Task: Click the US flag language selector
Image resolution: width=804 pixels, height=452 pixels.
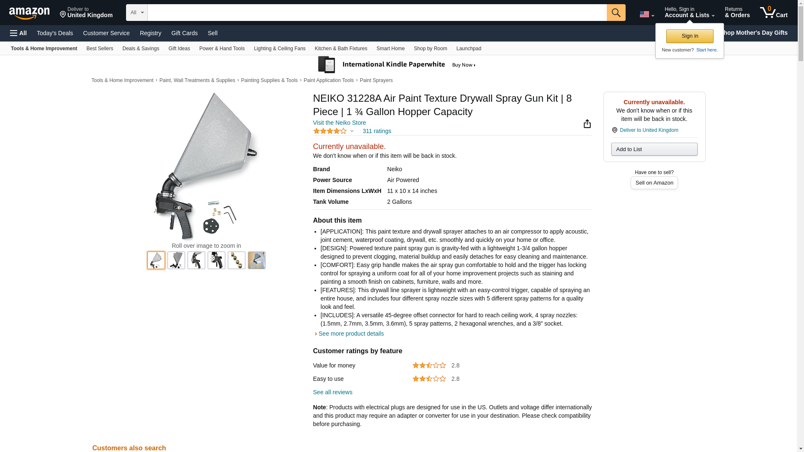Action: click(647, 14)
